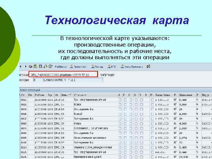The width and height of the screenshot is (212, 159).
Task: Select operation number 0100
Action: 24,143
